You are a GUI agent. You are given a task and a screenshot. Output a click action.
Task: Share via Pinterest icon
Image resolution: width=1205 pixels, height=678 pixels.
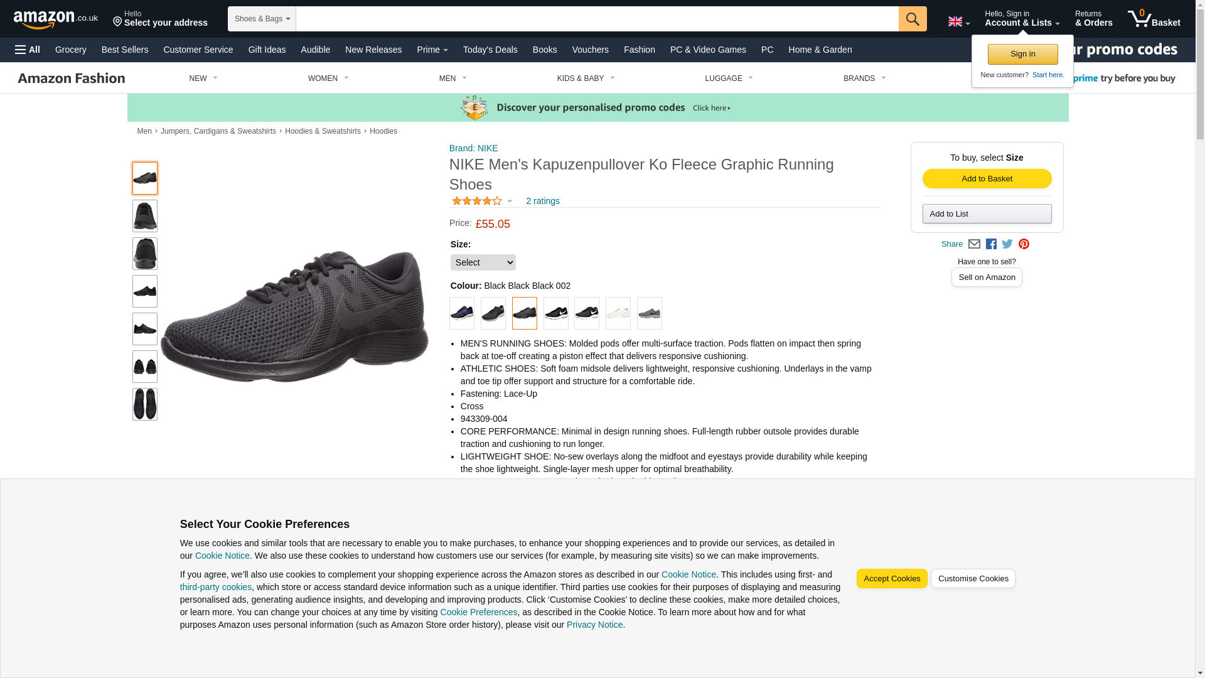pyautogui.click(x=1024, y=244)
